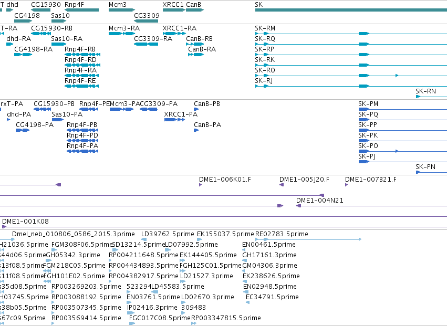This screenshot has height=326, width=447.
Task: Select the EC34791.5prime EST label
Action: pyautogui.click(x=272, y=297)
